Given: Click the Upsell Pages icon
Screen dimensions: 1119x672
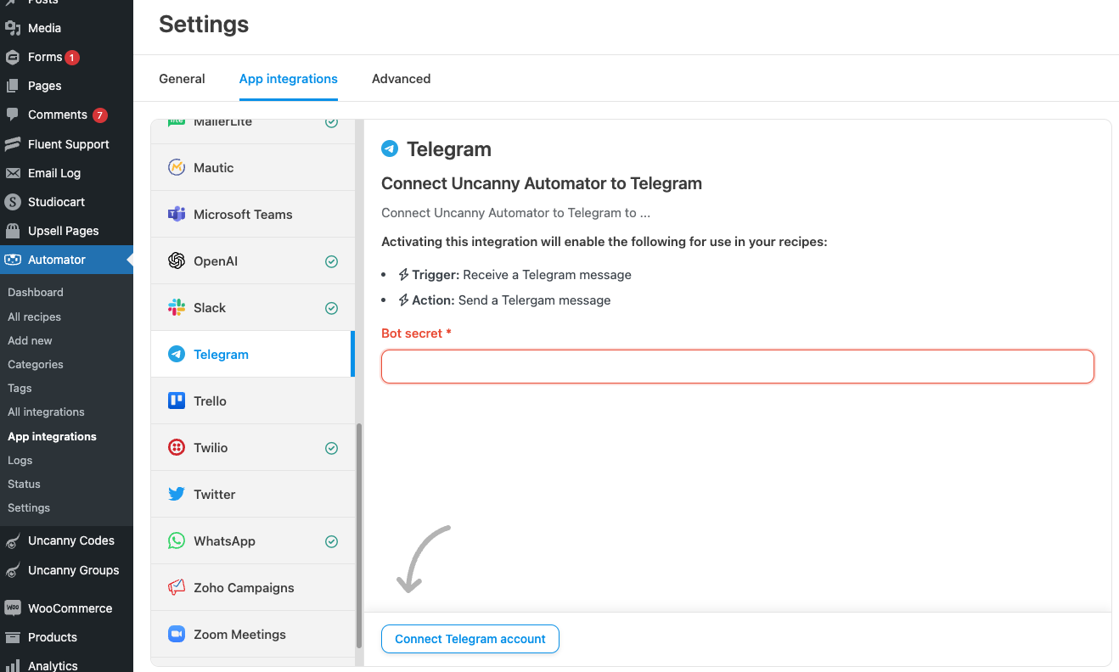Looking at the screenshot, I should tap(13, 231).
